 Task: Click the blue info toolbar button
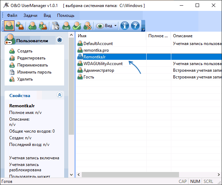(125, 26)
